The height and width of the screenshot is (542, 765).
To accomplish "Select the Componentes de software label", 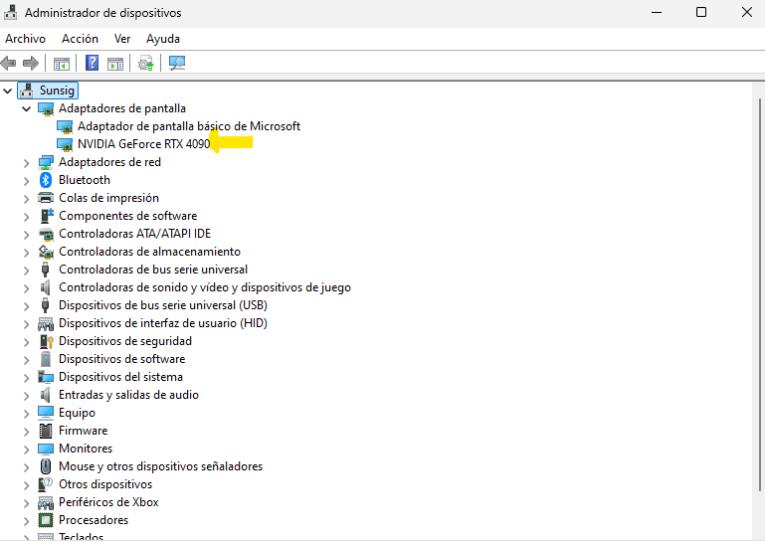I will (x=127, y=216).
